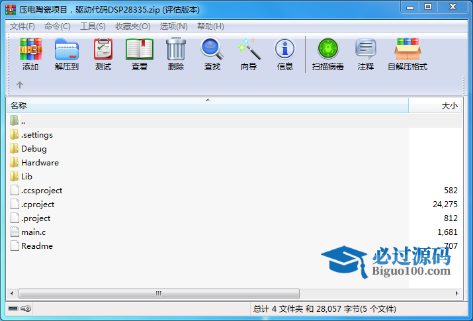Open the File (文件) menu

tap(22, 26)
